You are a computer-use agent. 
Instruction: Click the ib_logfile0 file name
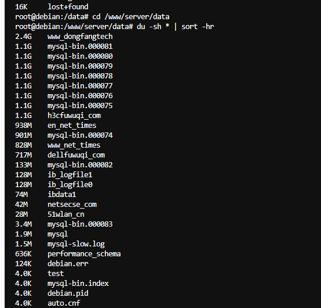coord(70,185)
